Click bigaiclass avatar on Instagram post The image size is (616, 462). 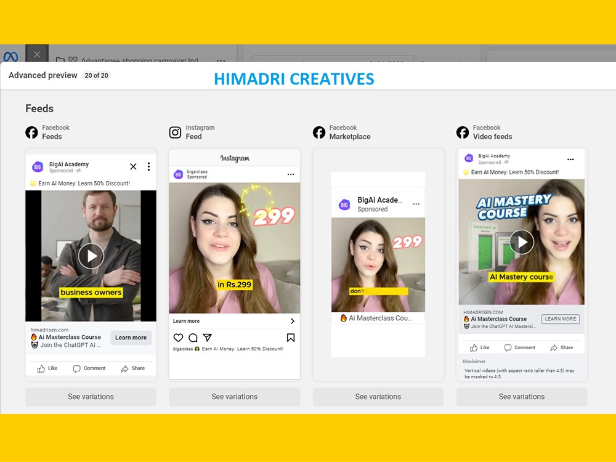pos(179,174)
